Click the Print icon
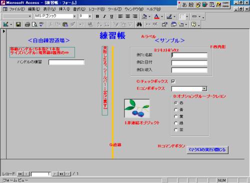 [27, 24]
